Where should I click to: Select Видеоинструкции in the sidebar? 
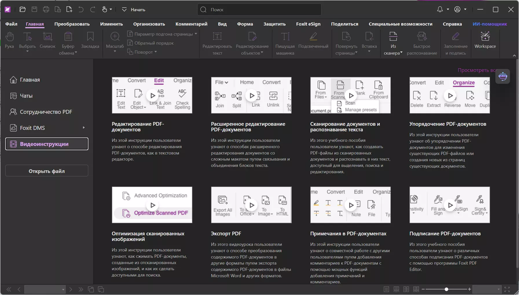47,144
